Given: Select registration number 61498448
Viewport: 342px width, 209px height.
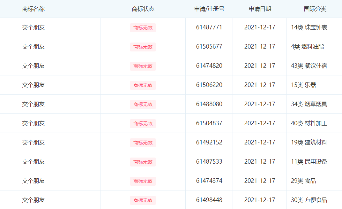Looking at the screenshot, I should click(209, 200).
